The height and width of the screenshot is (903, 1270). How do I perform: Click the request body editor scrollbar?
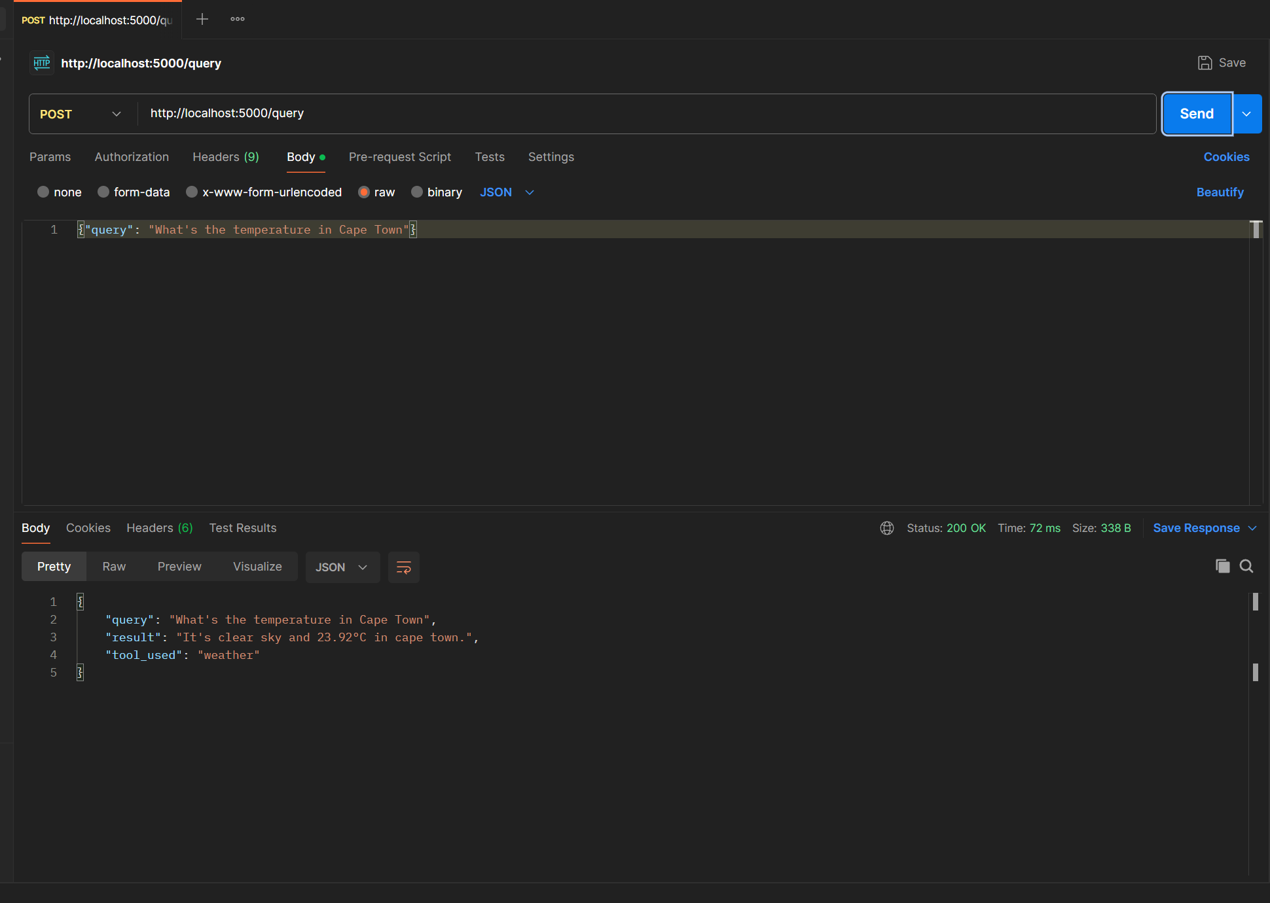pyautogui.click(x=1256, y=230)
